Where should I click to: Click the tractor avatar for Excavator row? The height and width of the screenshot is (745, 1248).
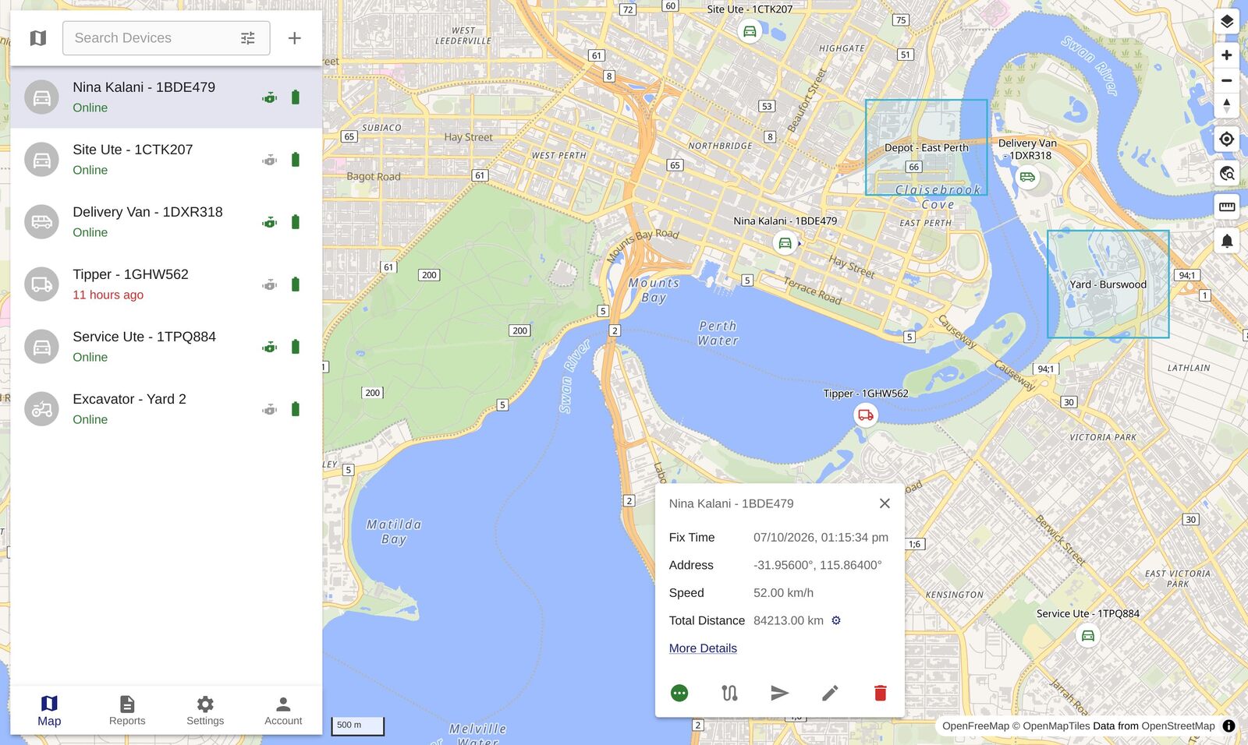[x=41, y=409]
